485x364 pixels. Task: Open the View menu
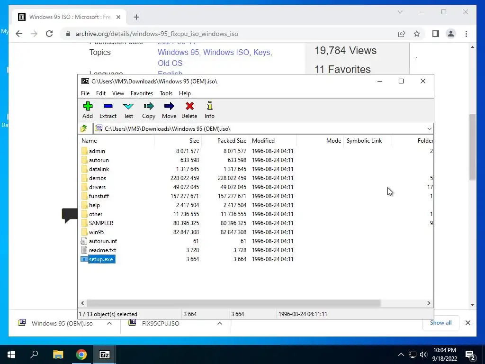click(x=118, y=93)
